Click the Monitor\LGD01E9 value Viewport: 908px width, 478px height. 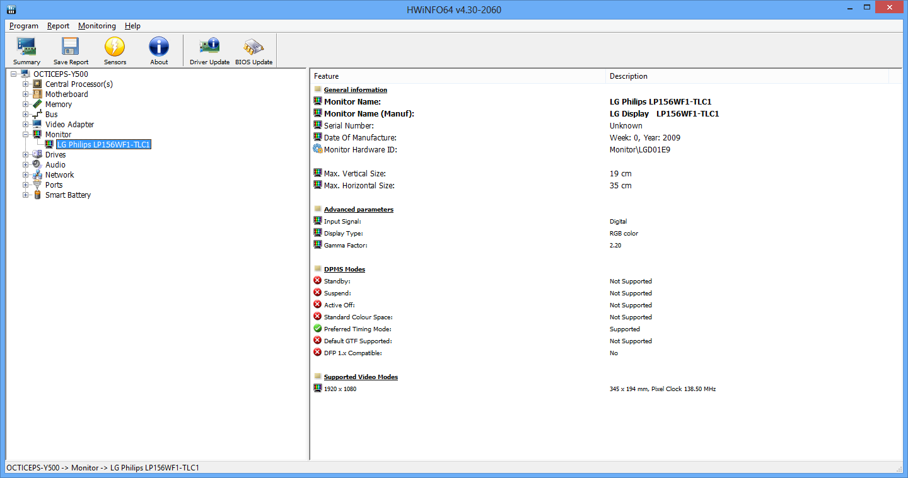[x=639, y=150]
